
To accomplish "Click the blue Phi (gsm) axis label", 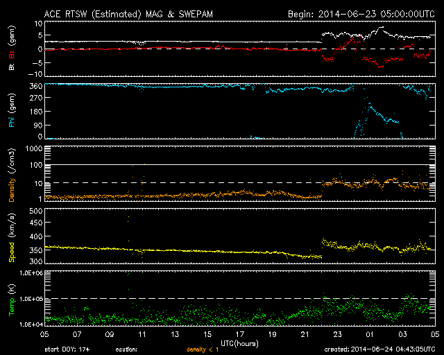I will click(12, 113).
